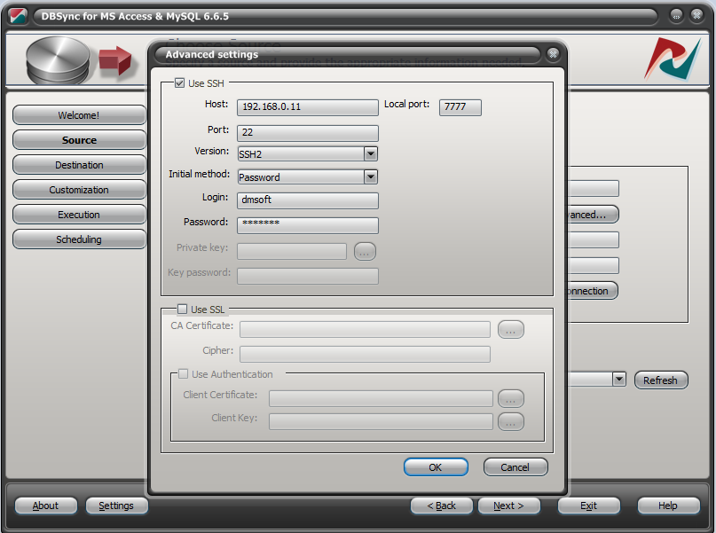This screenshot has width=716, height=533.
Task: Click the DBSync brand logo in the header
Action: point(673,59)
